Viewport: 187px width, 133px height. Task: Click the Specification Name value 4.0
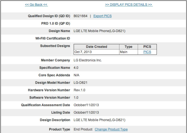pyautogui.click(x=76, y=68)
